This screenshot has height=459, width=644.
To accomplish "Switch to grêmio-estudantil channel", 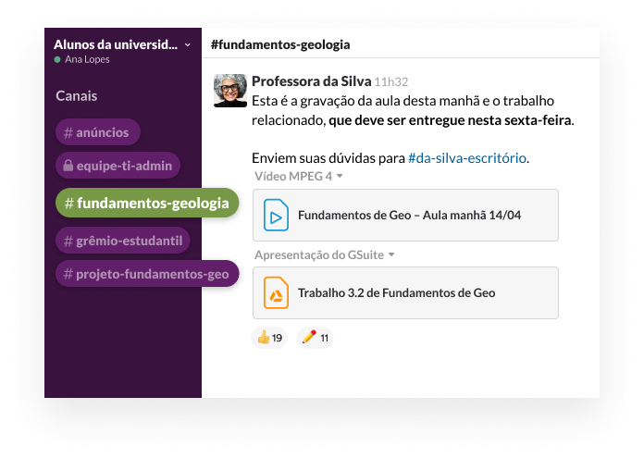I will 123,242.
